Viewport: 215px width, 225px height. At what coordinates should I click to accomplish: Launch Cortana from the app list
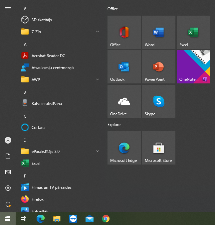click(x=38, y=128)
